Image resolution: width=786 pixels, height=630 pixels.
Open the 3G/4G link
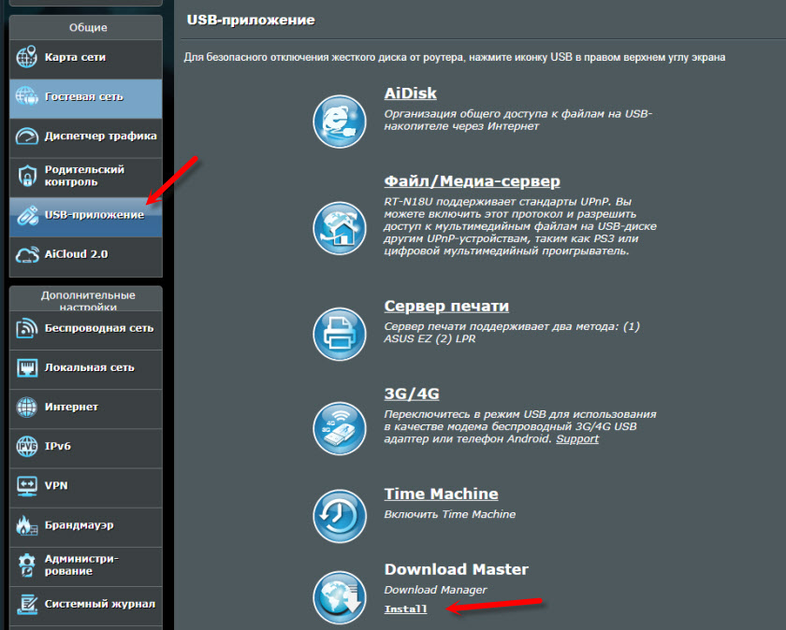pos(412,394)
